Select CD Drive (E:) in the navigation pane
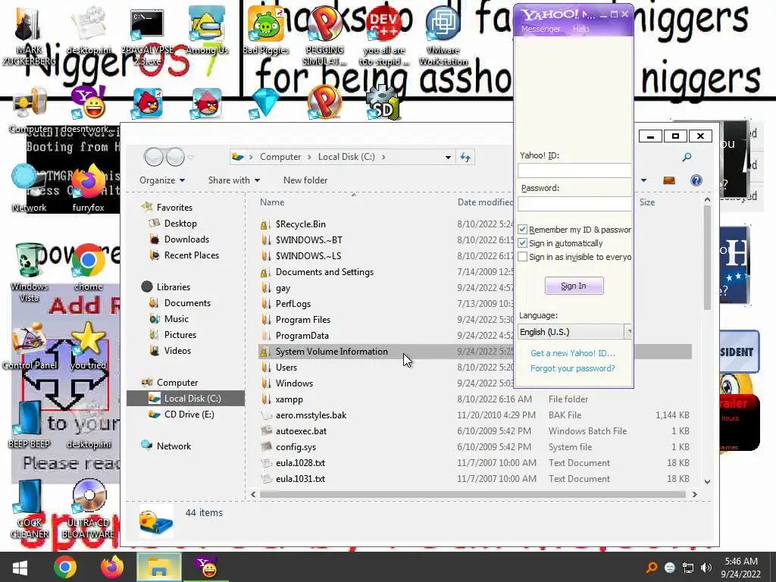The height and width of the screenshot is (582, 776). 189,415
